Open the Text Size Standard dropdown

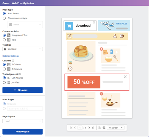point(23,49)
